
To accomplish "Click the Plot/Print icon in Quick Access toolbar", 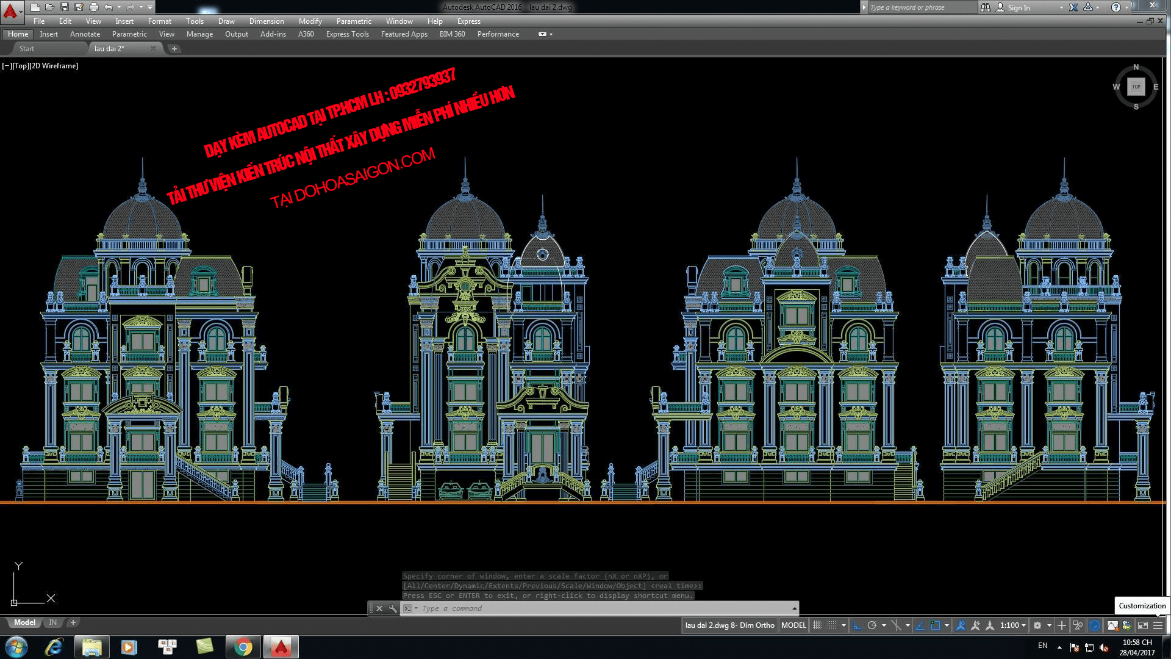I will pyautogui.click(x=95, y=7).
